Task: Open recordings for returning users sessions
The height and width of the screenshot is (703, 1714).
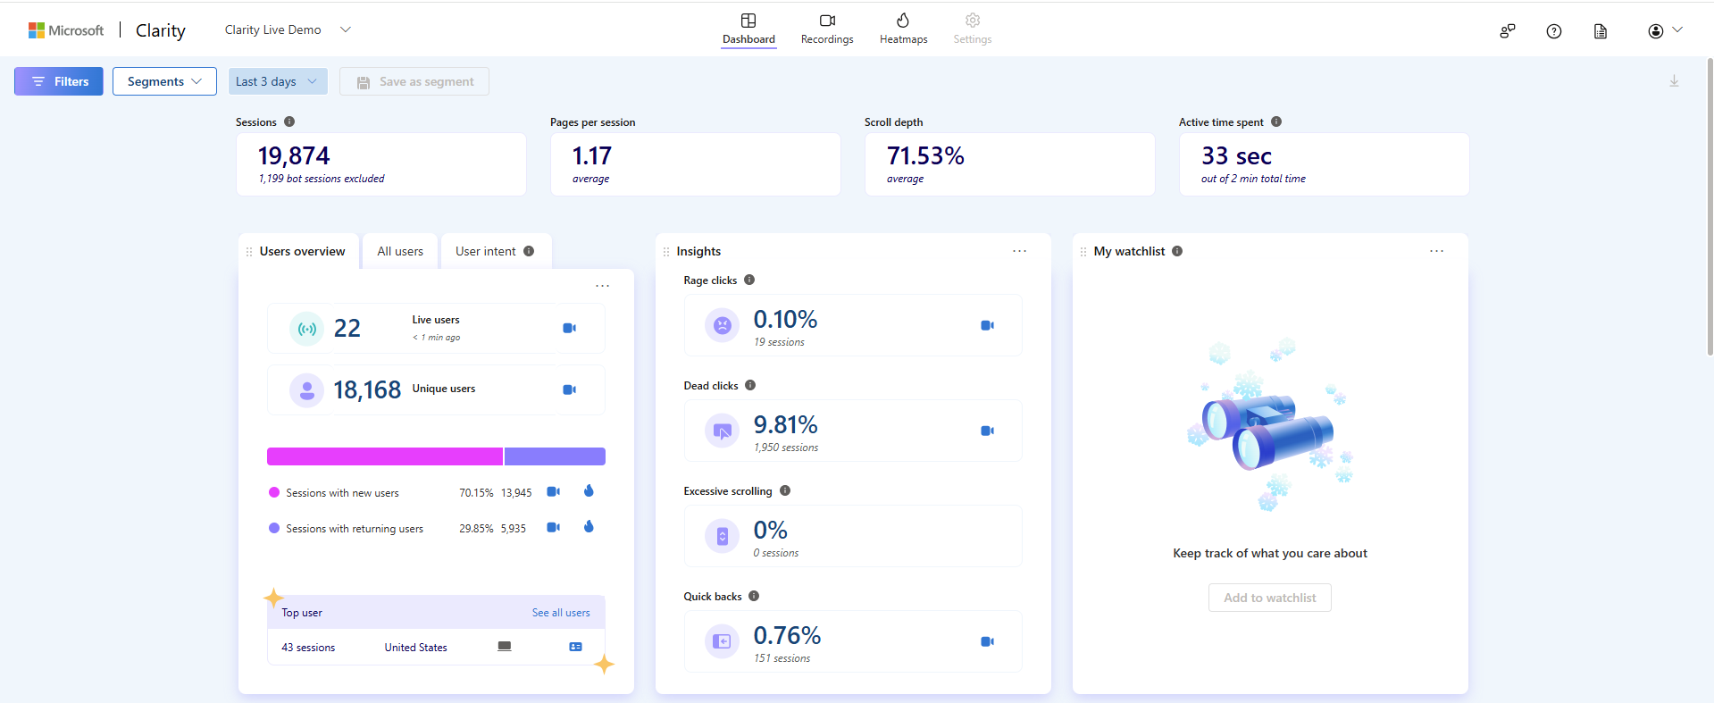Action: [x=553, y=528]
